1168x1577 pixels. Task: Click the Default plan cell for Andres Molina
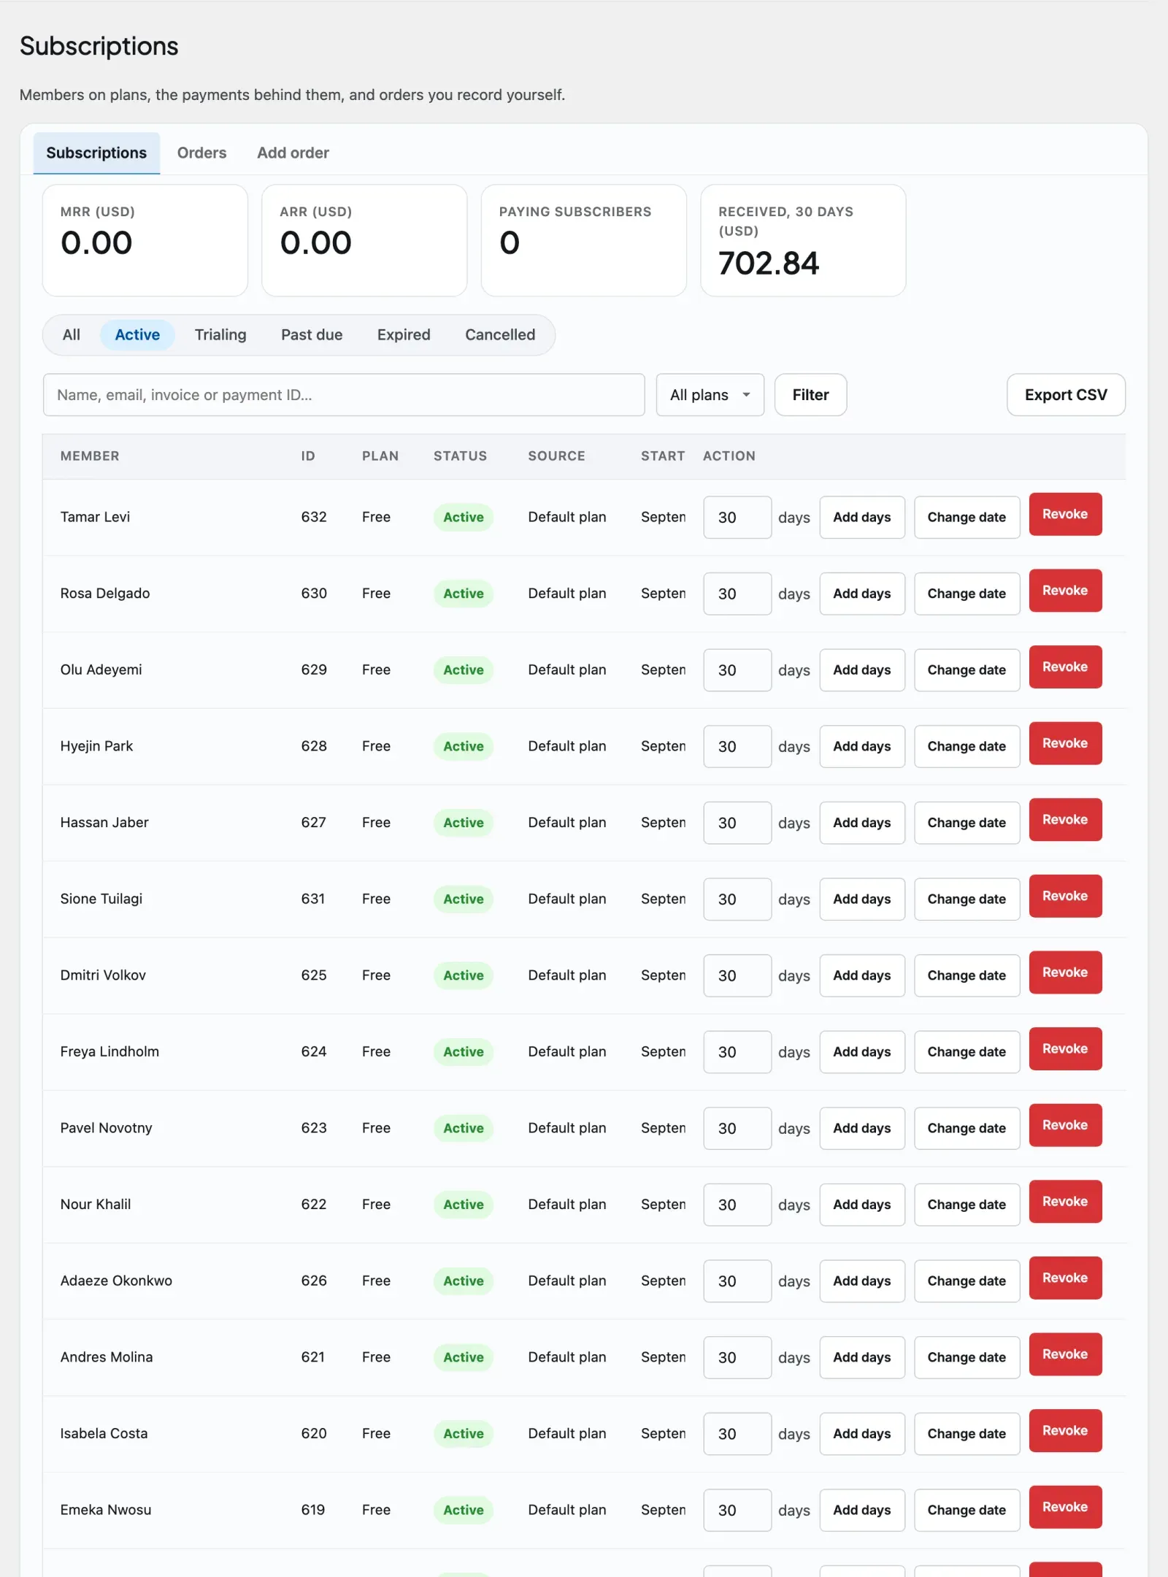pyautogui.click(x=567, y=1357)
